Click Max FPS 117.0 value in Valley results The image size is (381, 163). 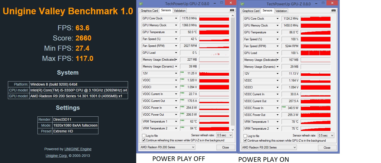click(x=84, y=59)
